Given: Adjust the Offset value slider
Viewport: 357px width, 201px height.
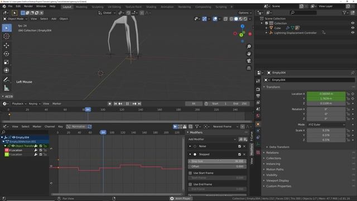Looking at the screenshot, I should [x=217, y=166].
